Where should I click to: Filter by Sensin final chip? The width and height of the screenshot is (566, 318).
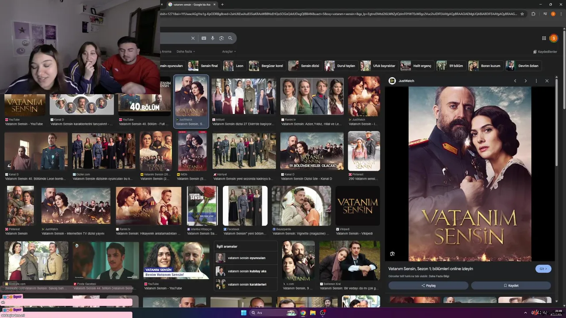pyautogui.click(x=203, y=66)
